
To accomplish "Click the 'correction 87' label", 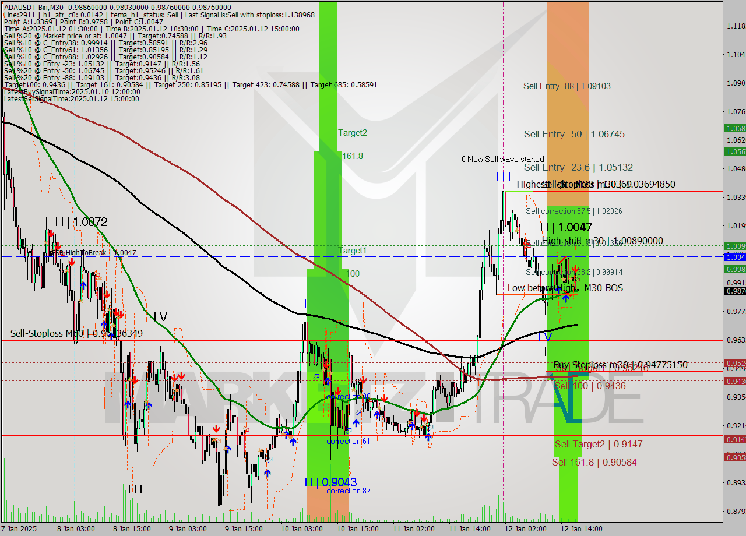I will coord(348,491).
